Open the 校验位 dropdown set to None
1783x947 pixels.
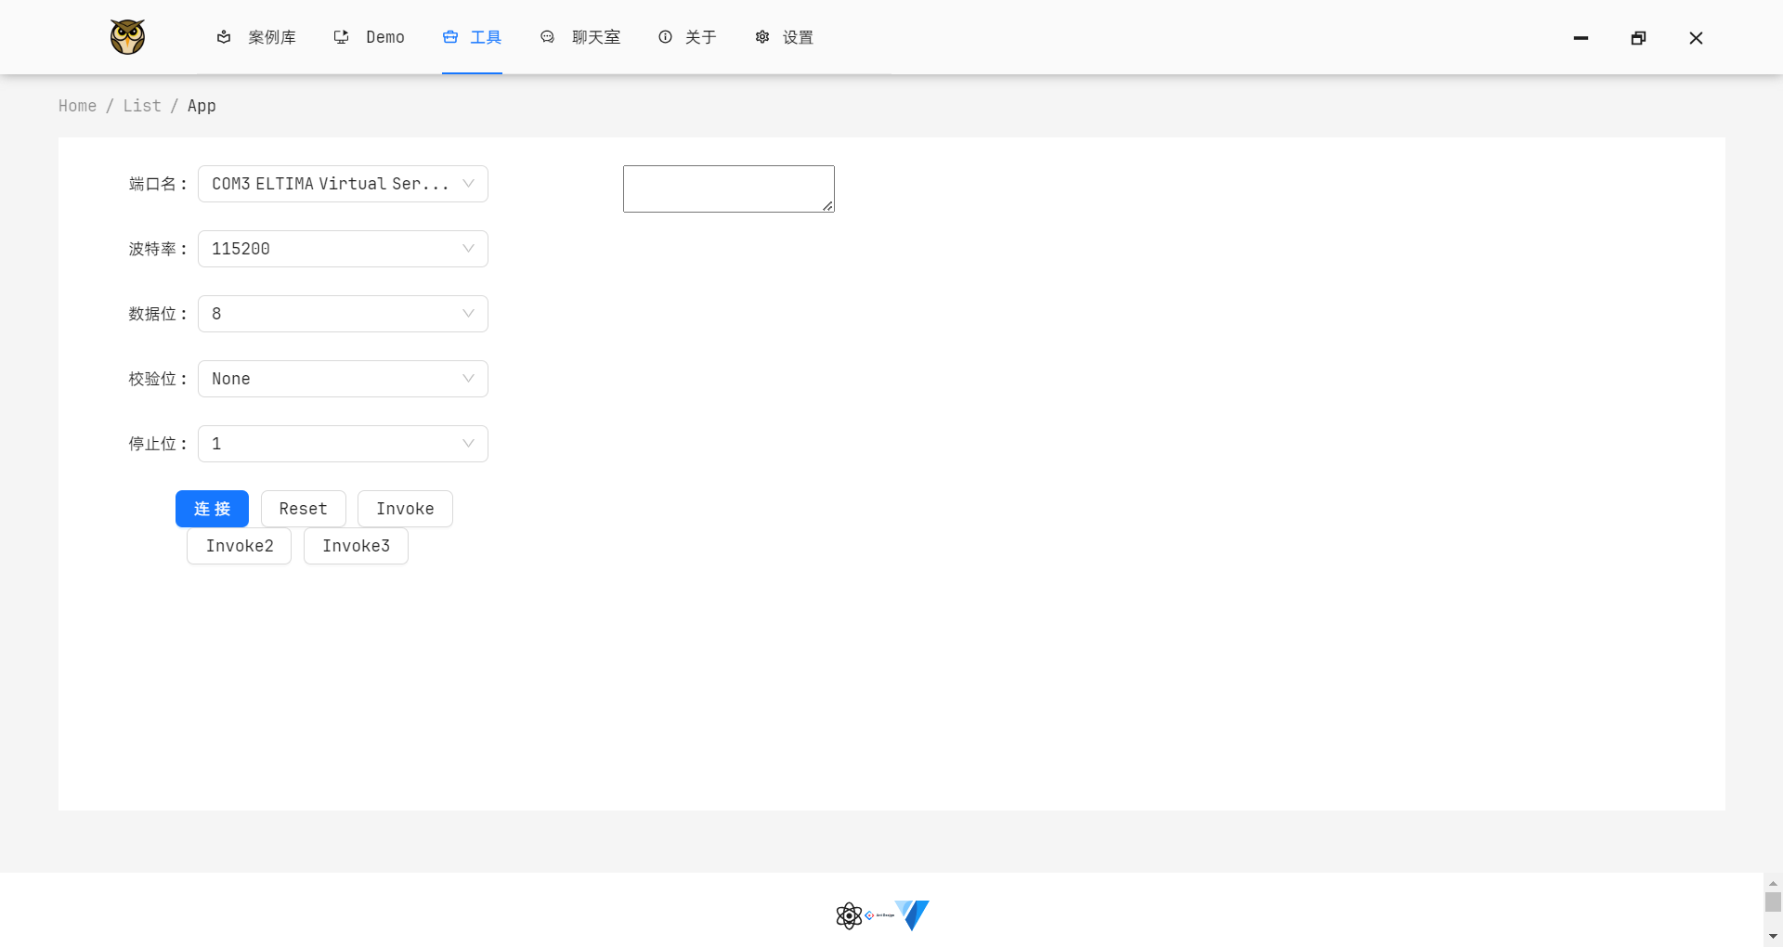coord(342,378)
